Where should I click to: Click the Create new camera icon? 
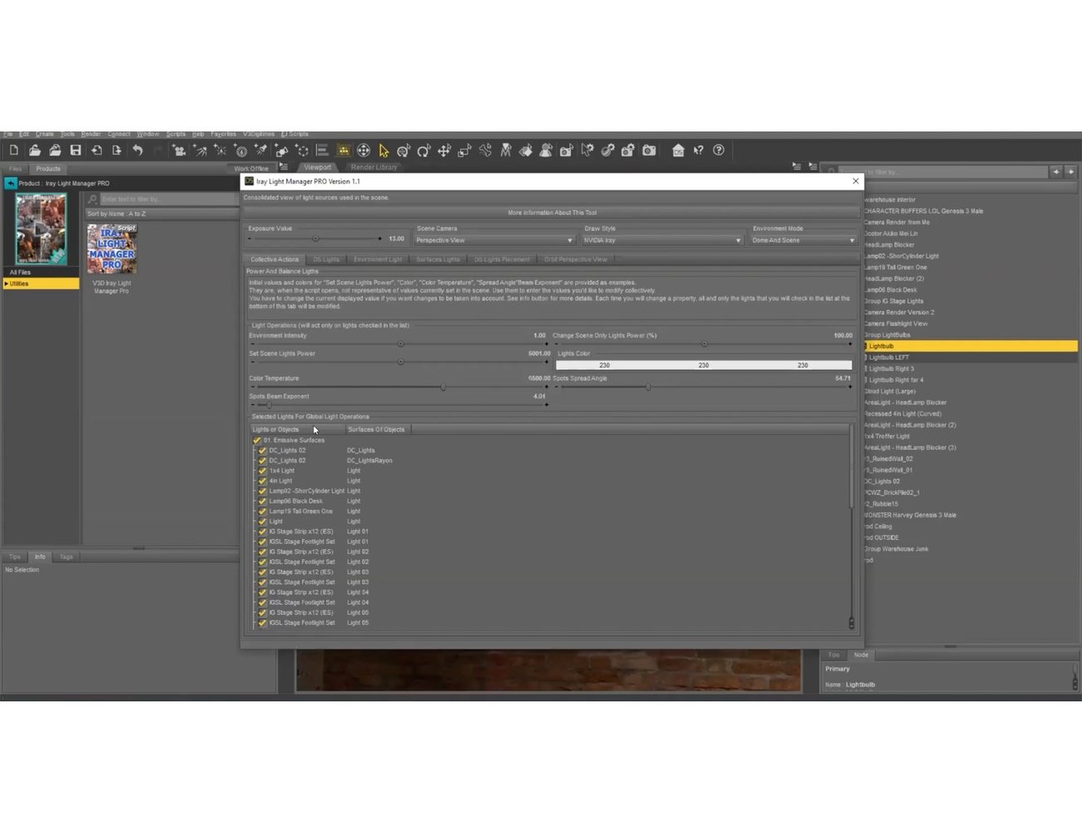(179, 151)
